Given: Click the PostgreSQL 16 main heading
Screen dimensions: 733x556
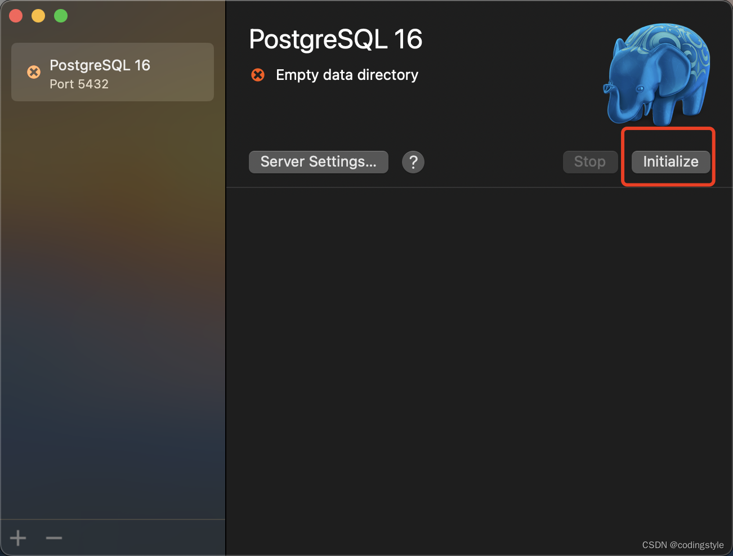Looking at the screenshot, I should pos(336,39).
